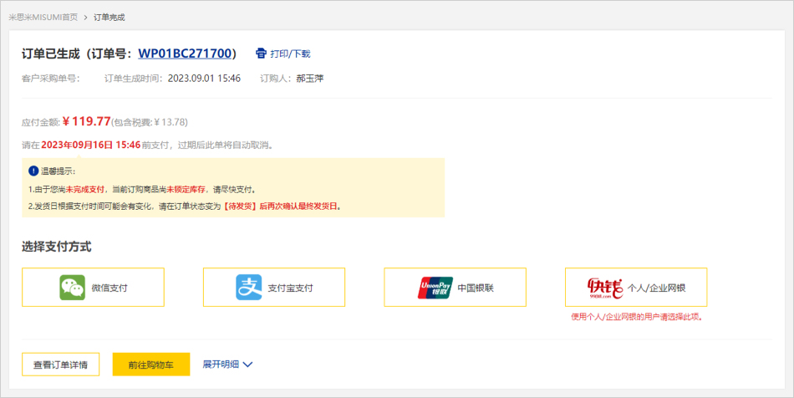This screenshot has height=398, width=794.
Task: Click the ¥119.77 payable amount
Action: tap(87, 121)
